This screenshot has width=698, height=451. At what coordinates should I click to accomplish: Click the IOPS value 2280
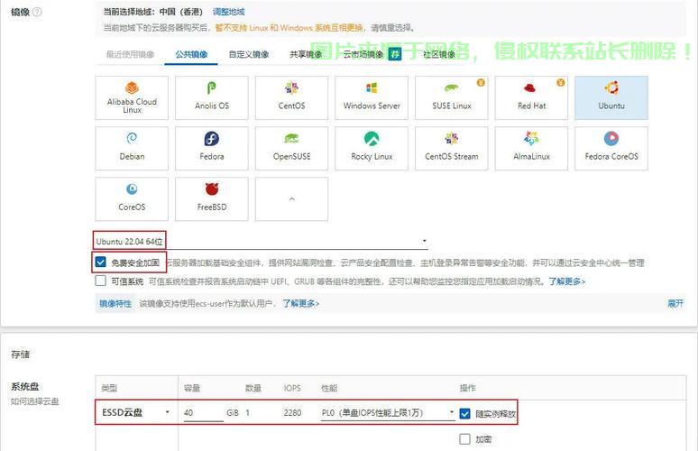pos(292,413)
